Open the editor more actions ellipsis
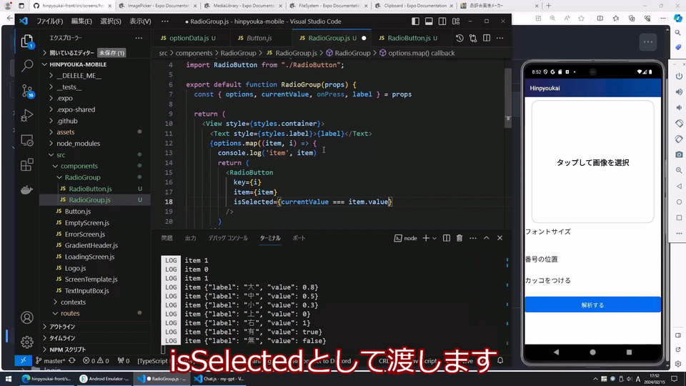This screenshot has height=386, width=686. (500, 38)
